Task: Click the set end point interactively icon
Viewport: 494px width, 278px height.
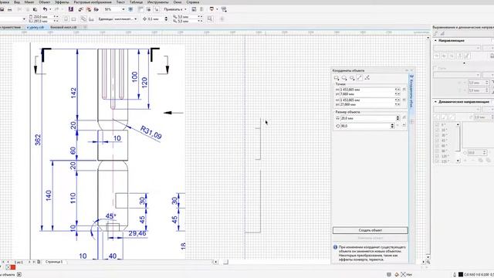Action: [x=404, y=100]
